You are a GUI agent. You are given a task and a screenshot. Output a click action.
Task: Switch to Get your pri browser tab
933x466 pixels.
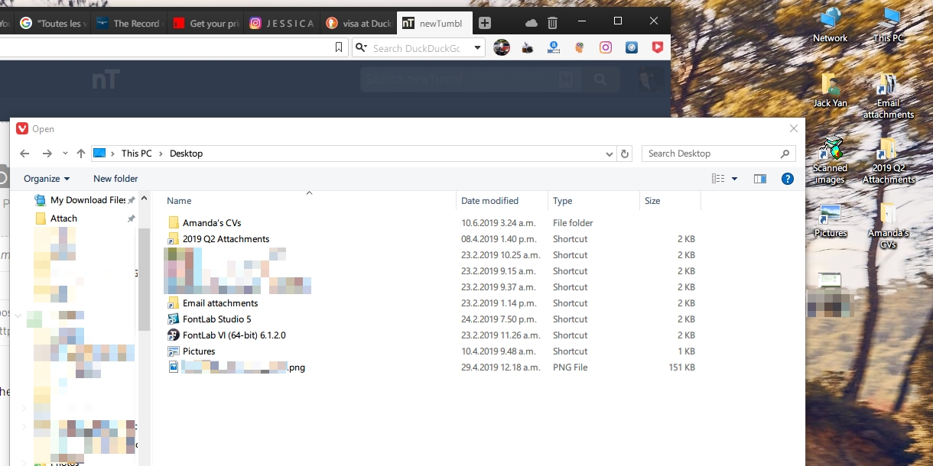coord(205,24)
